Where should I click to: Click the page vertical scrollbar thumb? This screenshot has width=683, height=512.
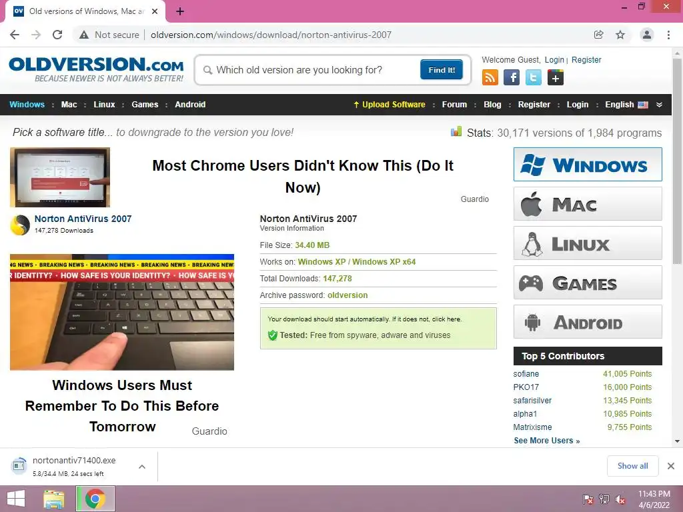point(677,161)
